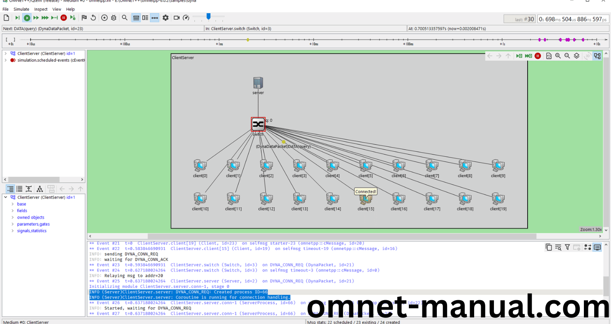Step one simulation event
Image resolution: width=611 pixels, height=324 pixels.
point(17,18)
